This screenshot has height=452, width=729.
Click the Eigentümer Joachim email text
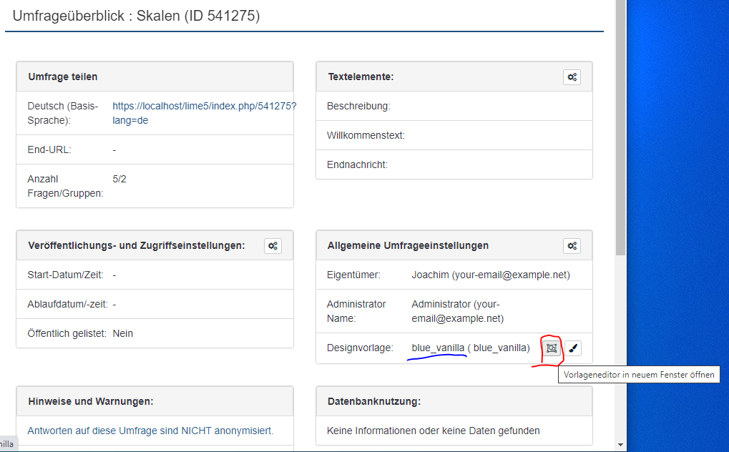coord(491,275)
